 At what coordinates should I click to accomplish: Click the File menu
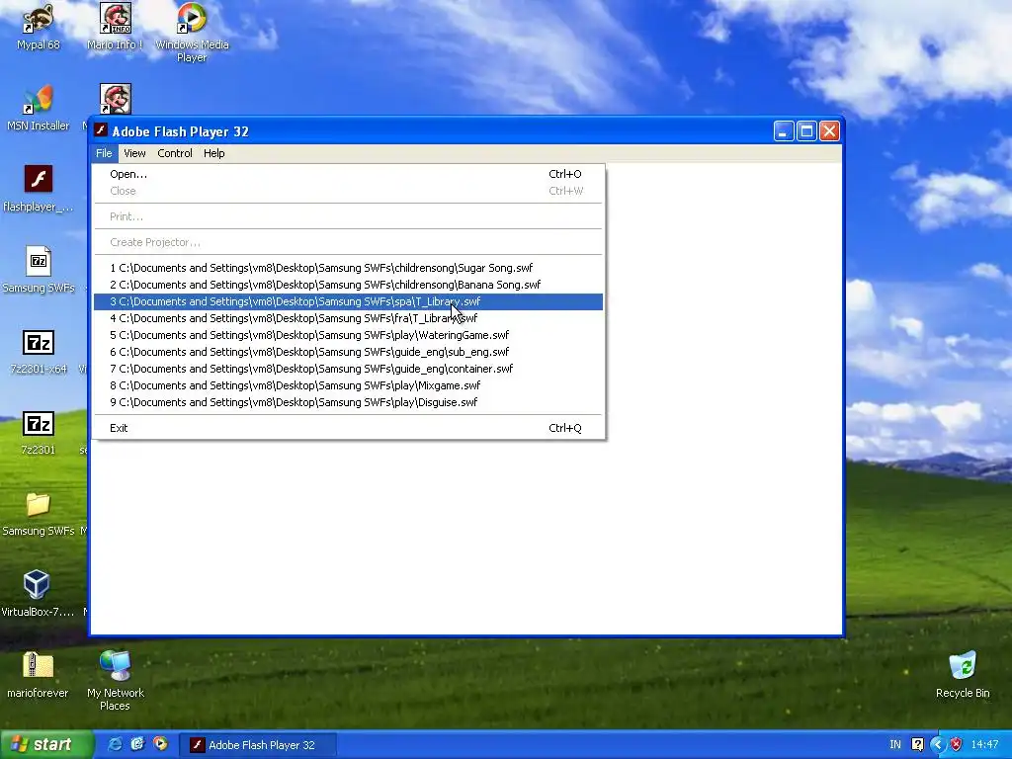(104, 153)
